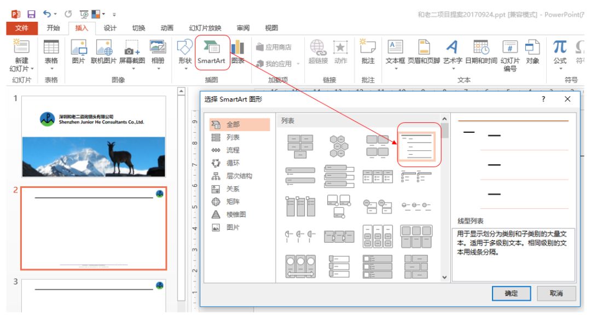Image resolution: width=591 pixels, height=318 pixels.
Task: Choose the highlighted 线型列表 SmartArt layout
Action: point(419,145)
